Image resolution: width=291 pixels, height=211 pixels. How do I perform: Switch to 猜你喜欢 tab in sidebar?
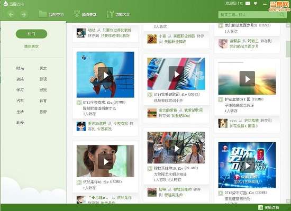pos(31,47)
